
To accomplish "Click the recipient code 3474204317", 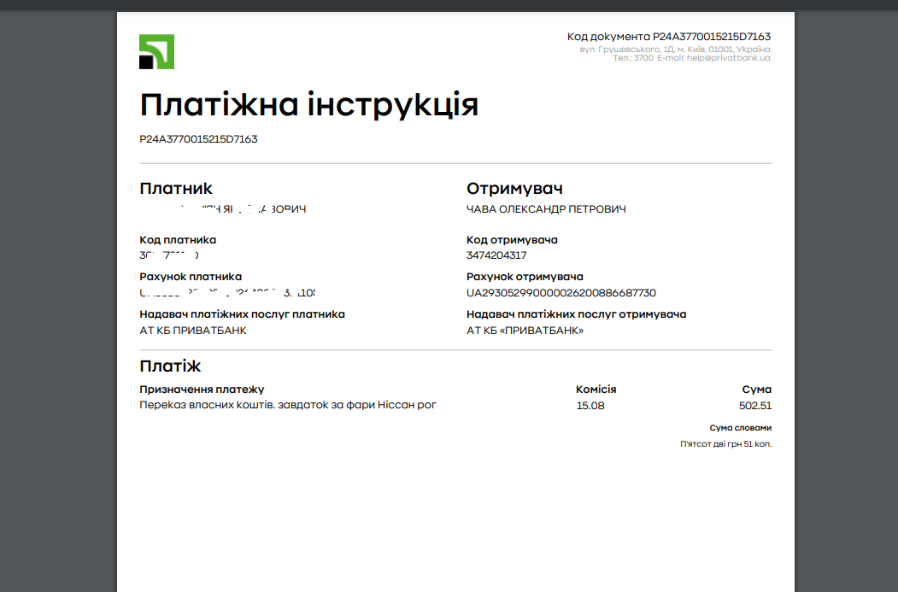I will tap(496, 255).
